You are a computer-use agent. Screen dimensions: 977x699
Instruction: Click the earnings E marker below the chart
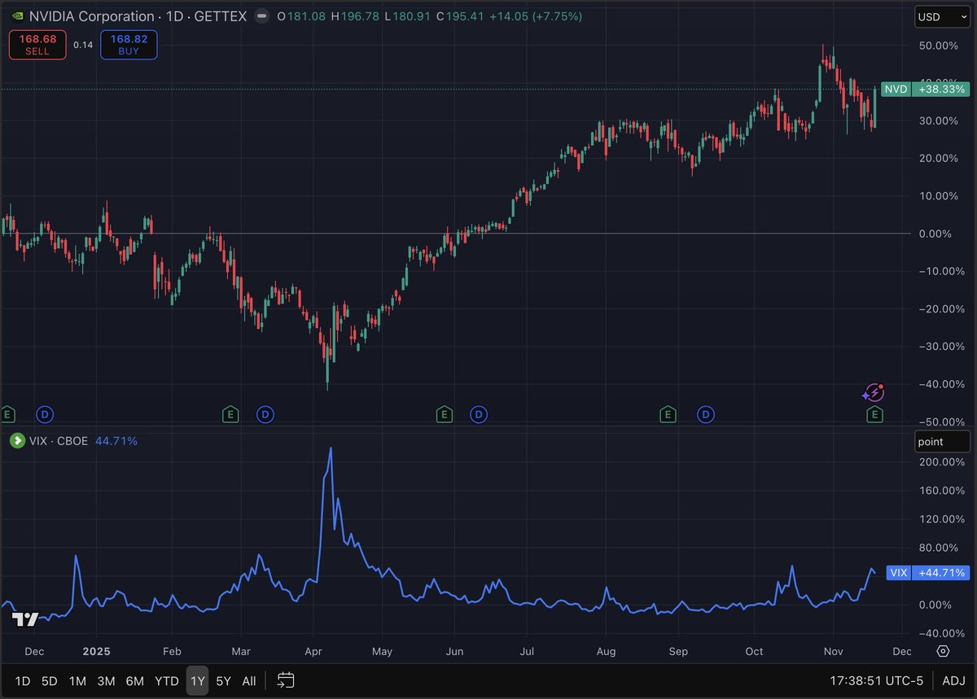[230, 414]
